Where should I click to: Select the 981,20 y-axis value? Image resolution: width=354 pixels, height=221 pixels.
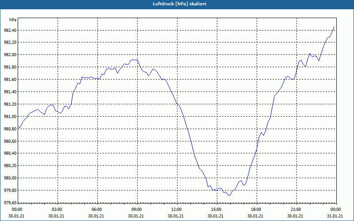tap(10, 104)
